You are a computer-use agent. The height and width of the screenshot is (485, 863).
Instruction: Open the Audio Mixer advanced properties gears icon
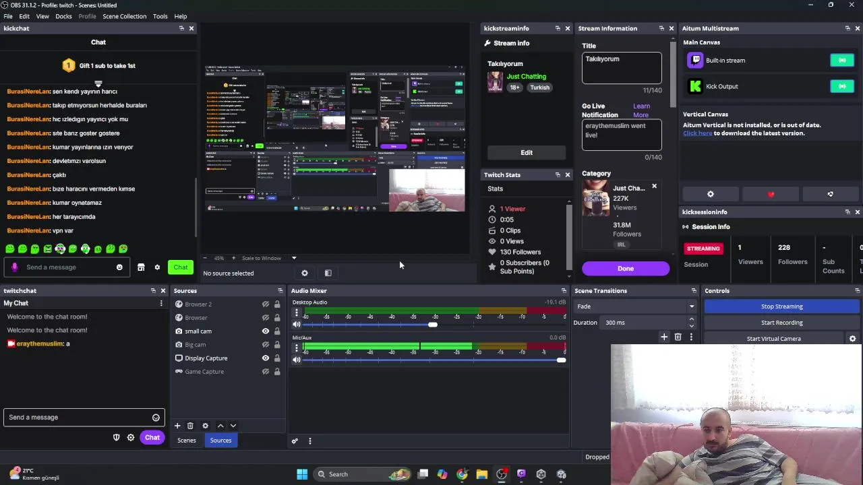pyautogui.click(x=295, y=441)
